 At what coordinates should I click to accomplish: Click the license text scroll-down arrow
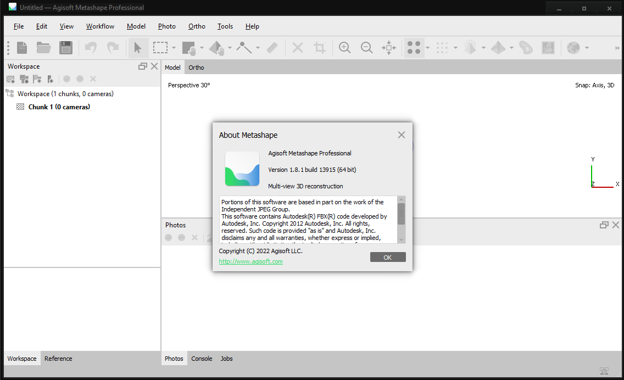[401, 240]
